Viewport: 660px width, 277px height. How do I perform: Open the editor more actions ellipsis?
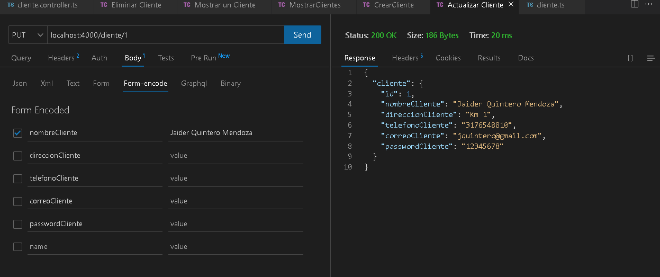click(x=650, y=4)
